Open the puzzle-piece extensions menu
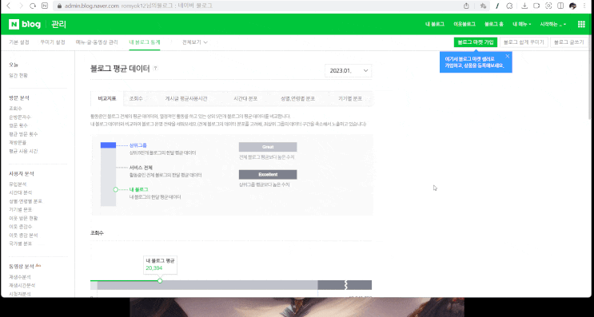594x317 pixels. click(x=509, y=6)
